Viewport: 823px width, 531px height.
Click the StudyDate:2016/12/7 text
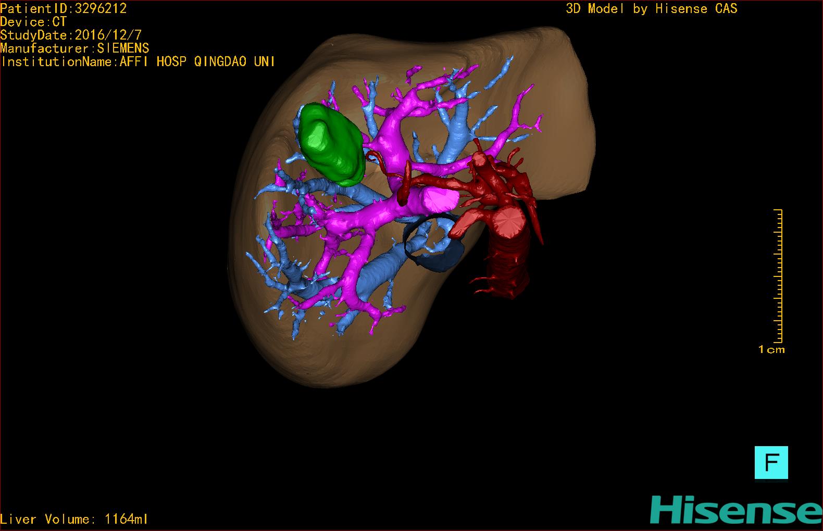71,35
